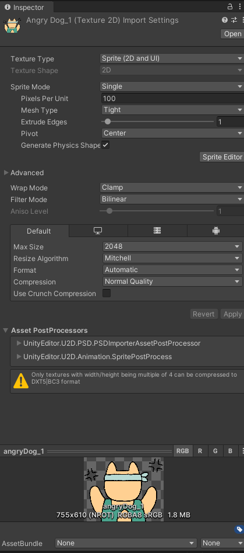Screen dimensions: 244x553
Task: Select the Standalone monitor platform tab
Action: point(98,231)
